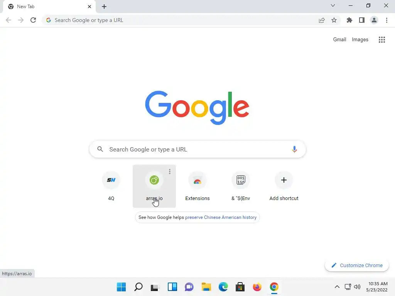
Task: Open volume tray icon
Action: point(357,287)
